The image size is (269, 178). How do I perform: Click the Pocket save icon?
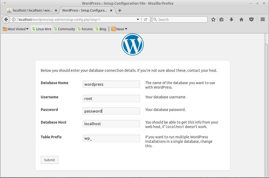coord(251,19)
